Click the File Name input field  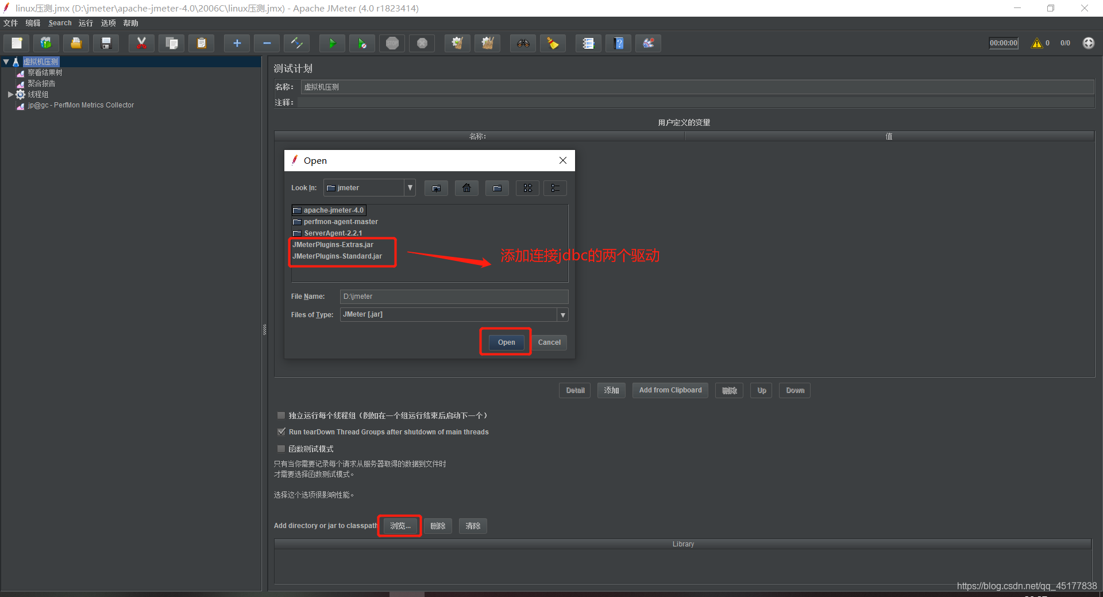pos(454,296)
